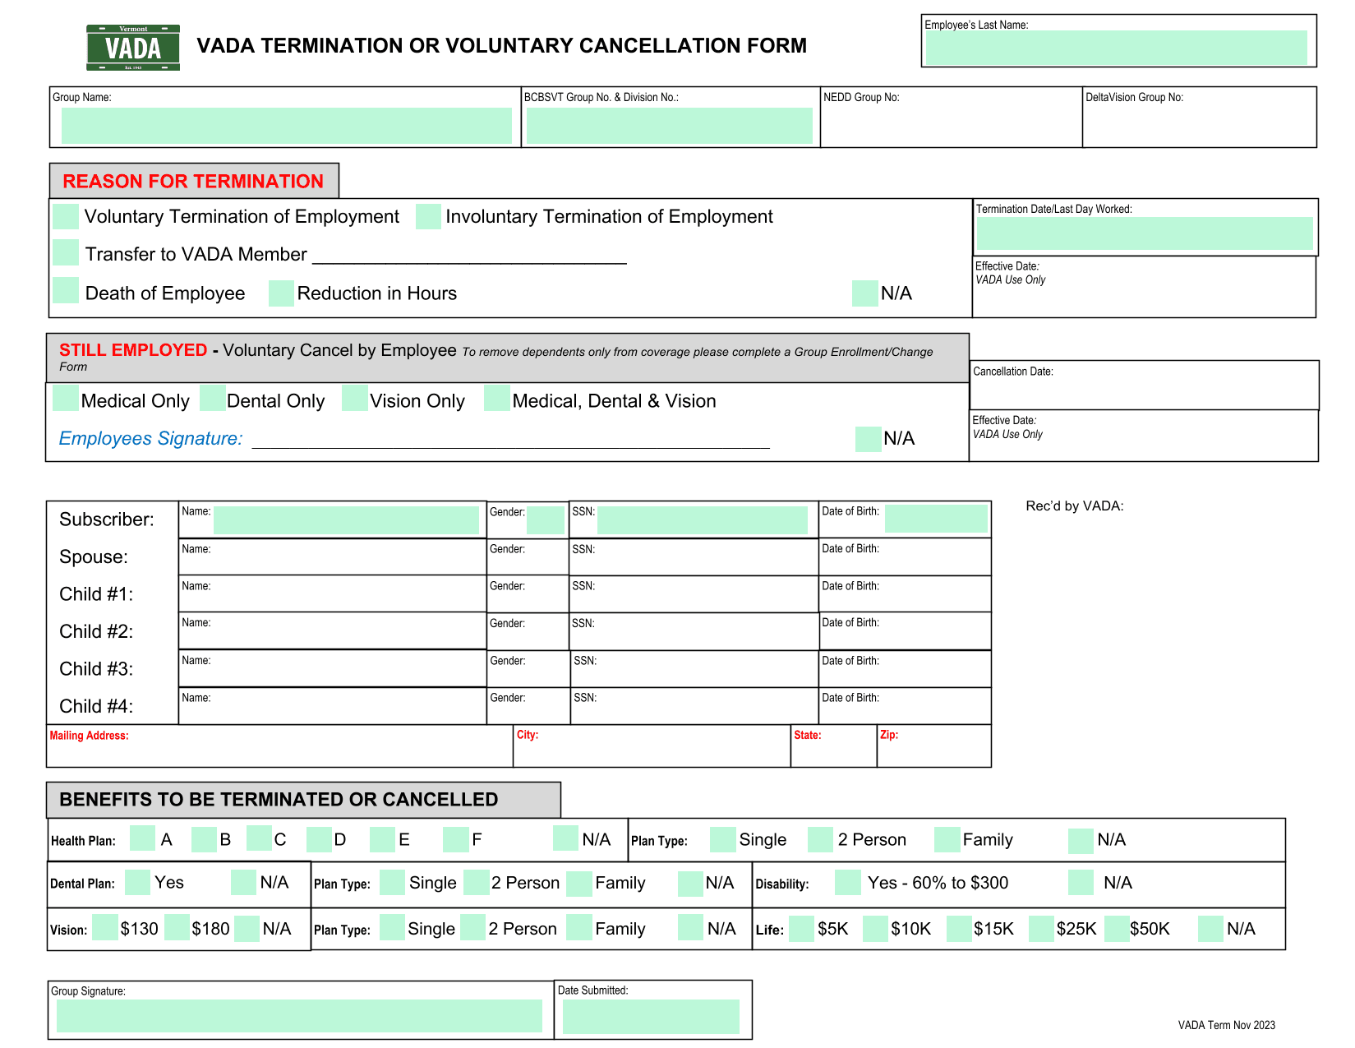Click the Employees Signature label
This screenshot has width=1355, height=1048.
coord(151,439)
